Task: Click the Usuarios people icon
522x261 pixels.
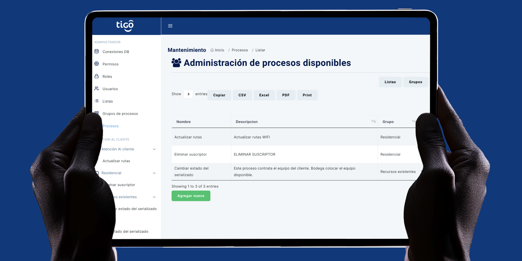Action: point(97,89)
